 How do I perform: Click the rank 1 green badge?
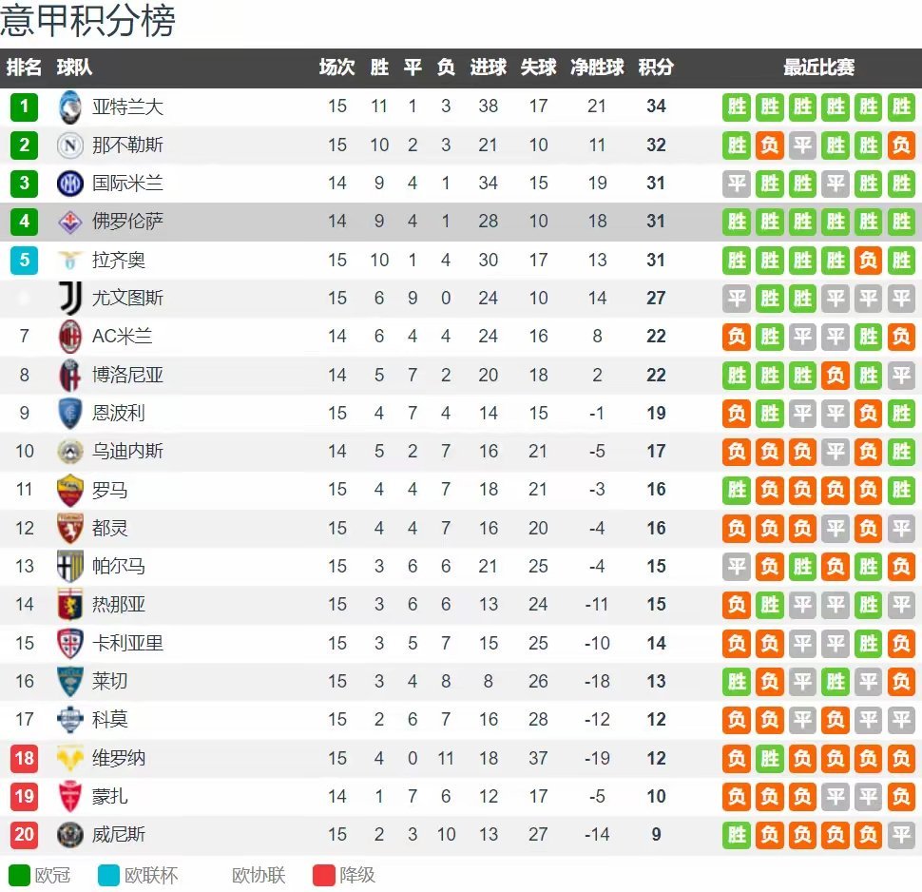[25, 107]
